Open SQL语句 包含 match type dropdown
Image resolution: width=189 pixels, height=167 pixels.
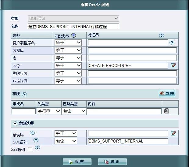[66, 141]
